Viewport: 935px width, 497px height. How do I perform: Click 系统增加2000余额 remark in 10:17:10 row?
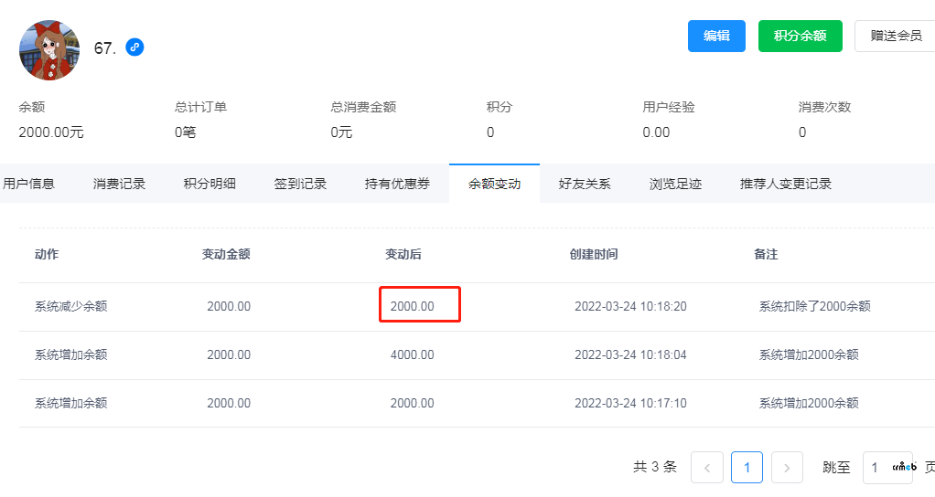[x=809, y=403]
